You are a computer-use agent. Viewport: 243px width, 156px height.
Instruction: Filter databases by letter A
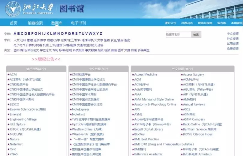tap(15, 34)
